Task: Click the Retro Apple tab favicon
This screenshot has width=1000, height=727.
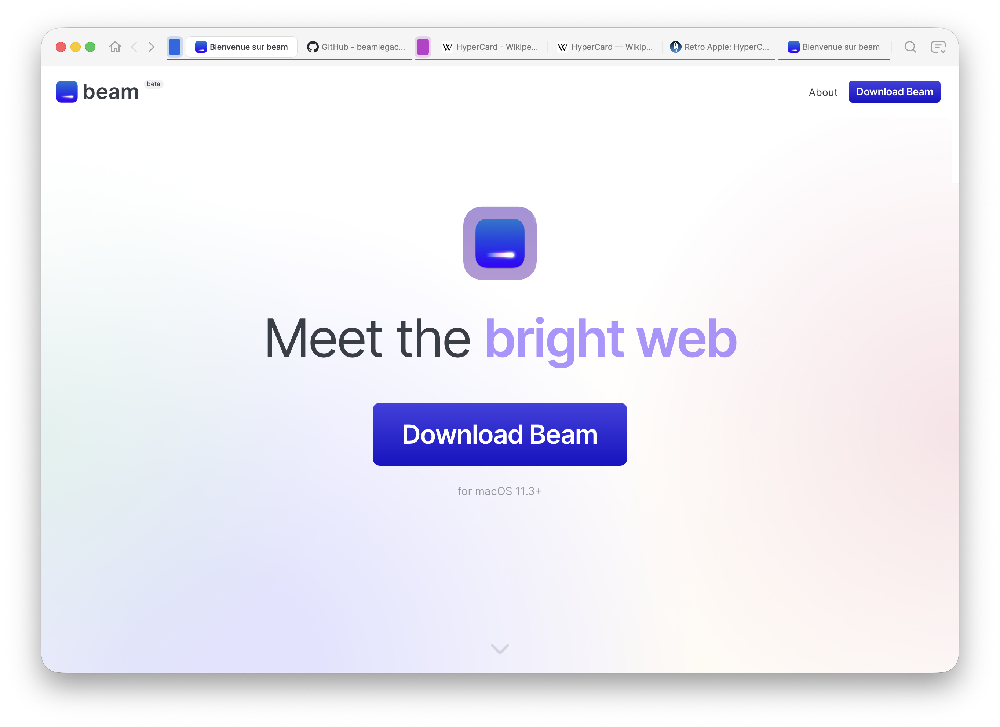Action: [675, 47]
